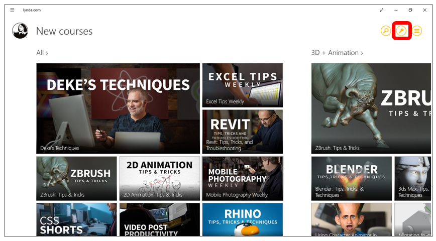Click the lynda.com title bar text
Viewport: 436px width, 241px height.
pos(32,10)
